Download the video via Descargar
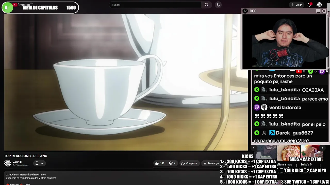 point(211,163)
